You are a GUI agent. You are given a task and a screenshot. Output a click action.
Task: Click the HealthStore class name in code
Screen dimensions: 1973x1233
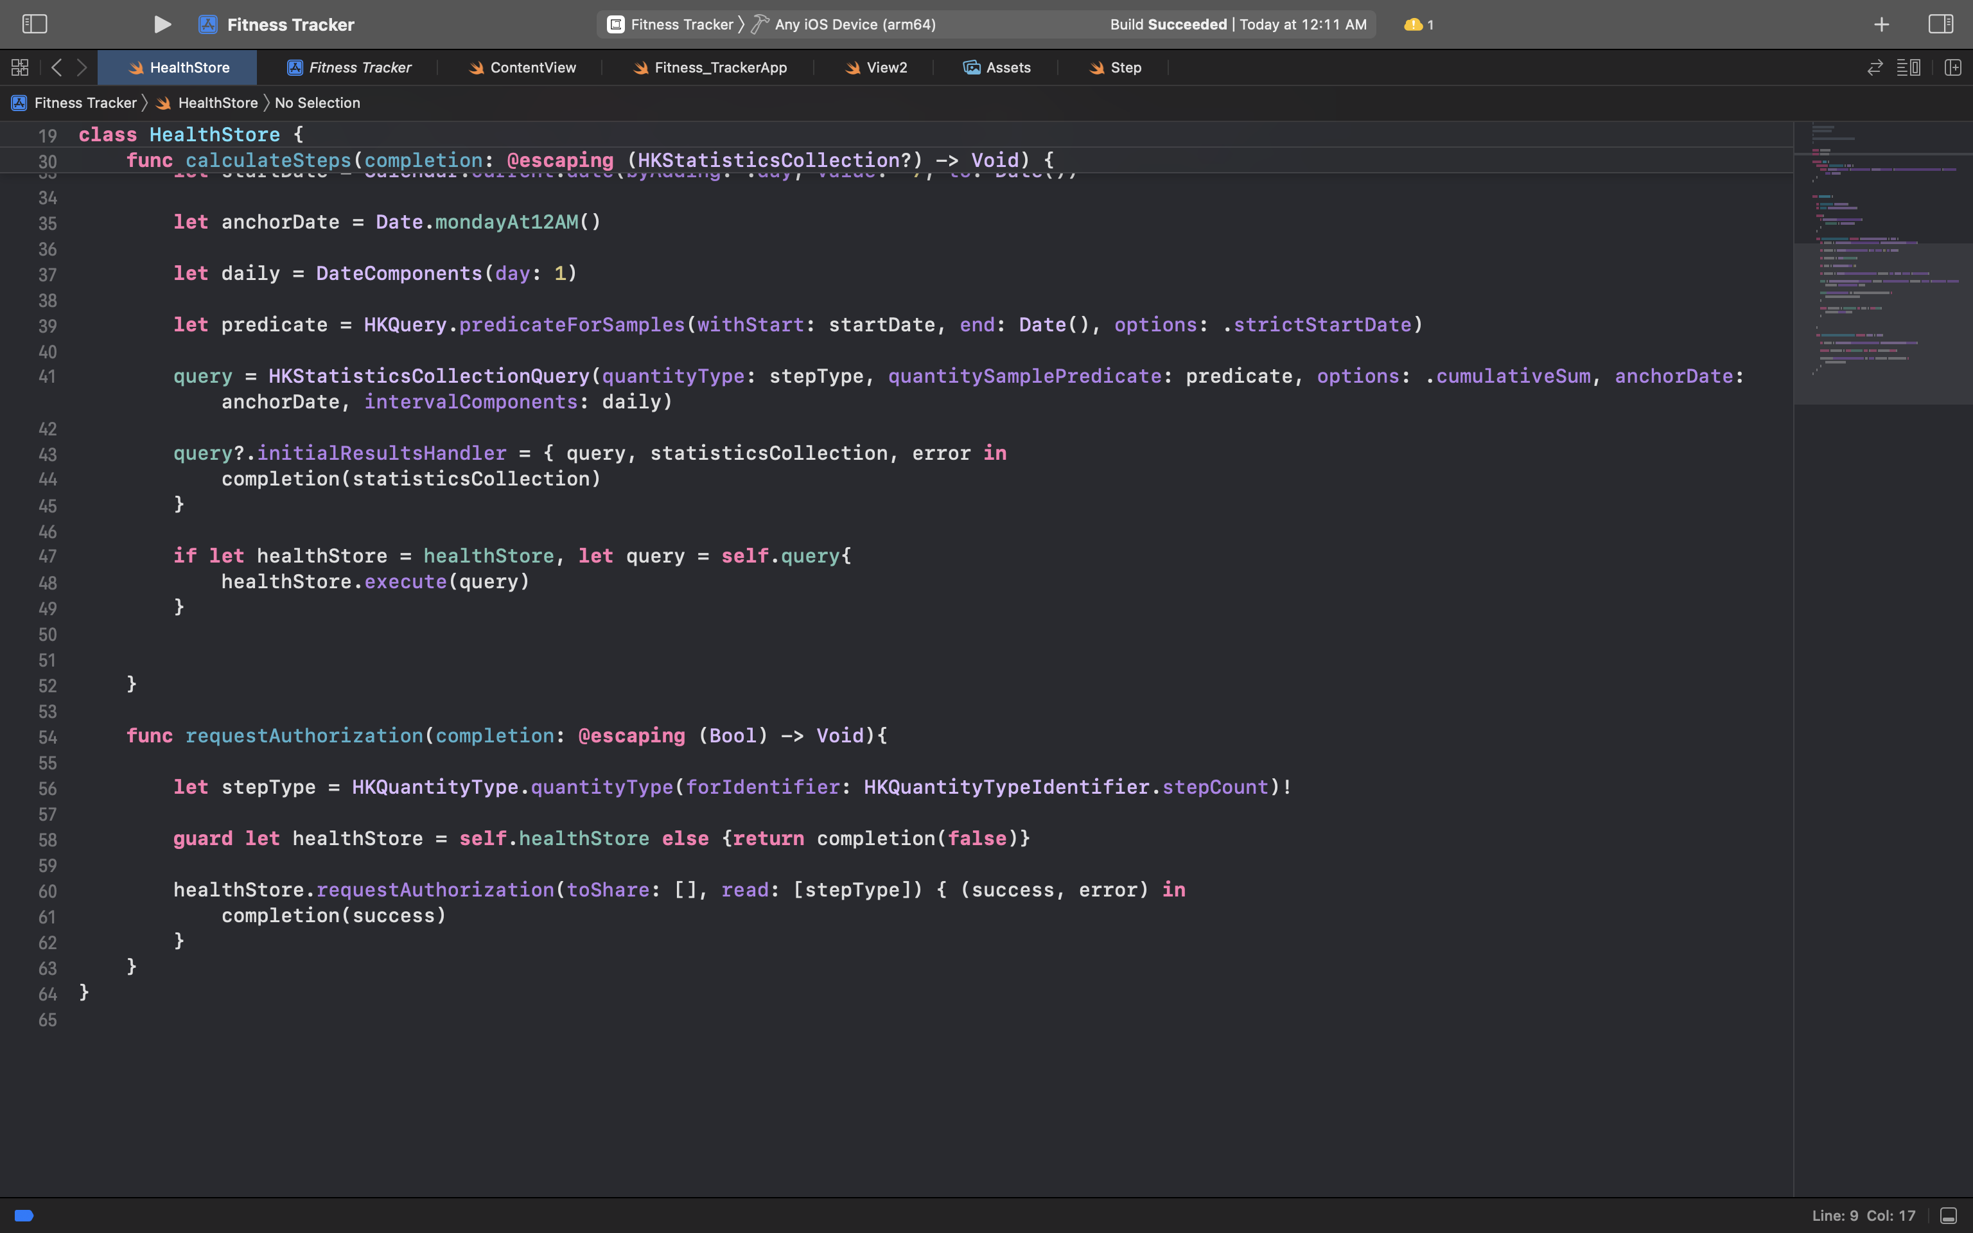(215, 135)
